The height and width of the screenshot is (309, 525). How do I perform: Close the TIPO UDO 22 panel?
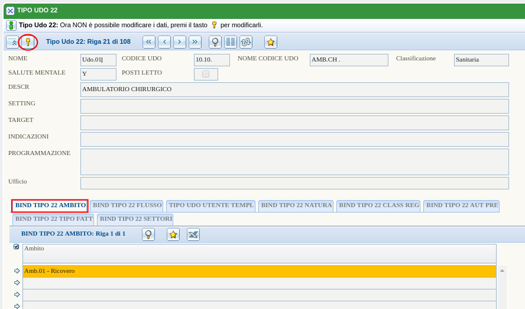[x=11, y=11]
